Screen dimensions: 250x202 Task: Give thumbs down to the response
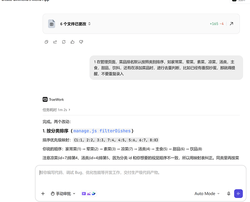pos(81,42)
